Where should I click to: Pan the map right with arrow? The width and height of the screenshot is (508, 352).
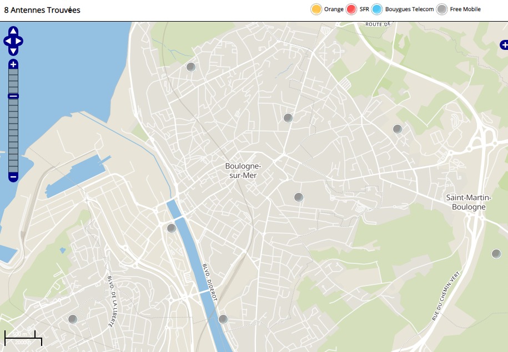pyautogui.click(x=19, y=41)
